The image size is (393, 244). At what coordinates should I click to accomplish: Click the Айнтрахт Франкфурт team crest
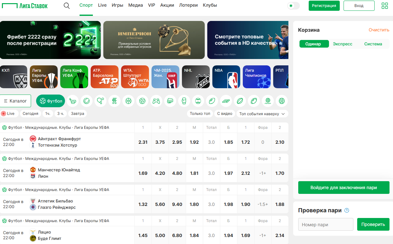33,139
